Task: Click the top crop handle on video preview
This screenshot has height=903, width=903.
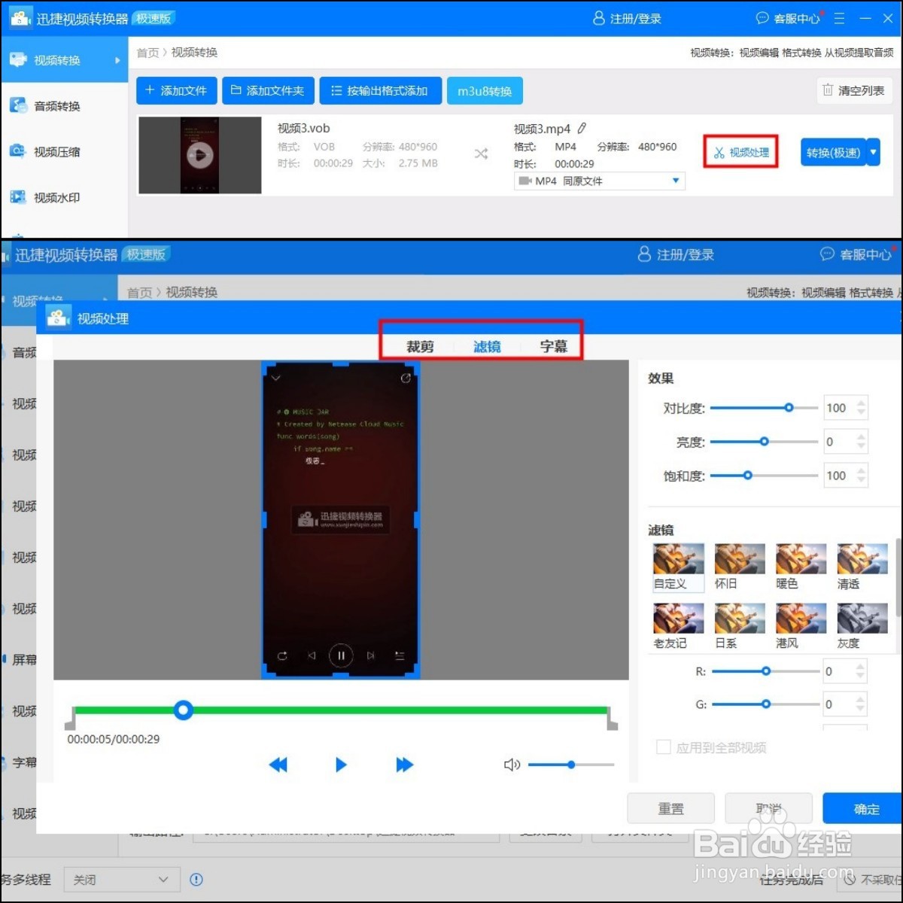Action: click(x=340, y=363)
